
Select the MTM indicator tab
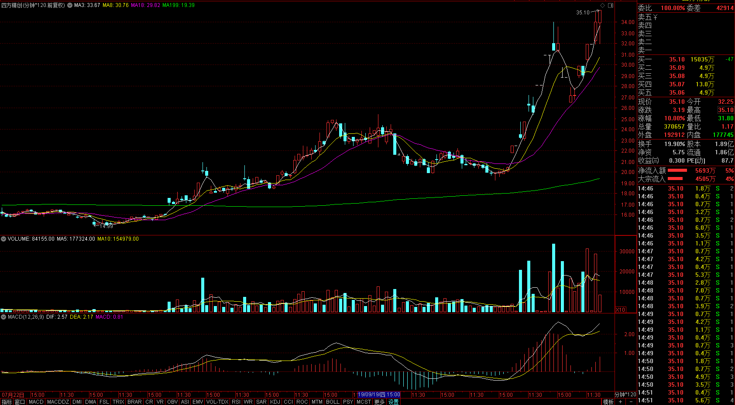point(317,402)
